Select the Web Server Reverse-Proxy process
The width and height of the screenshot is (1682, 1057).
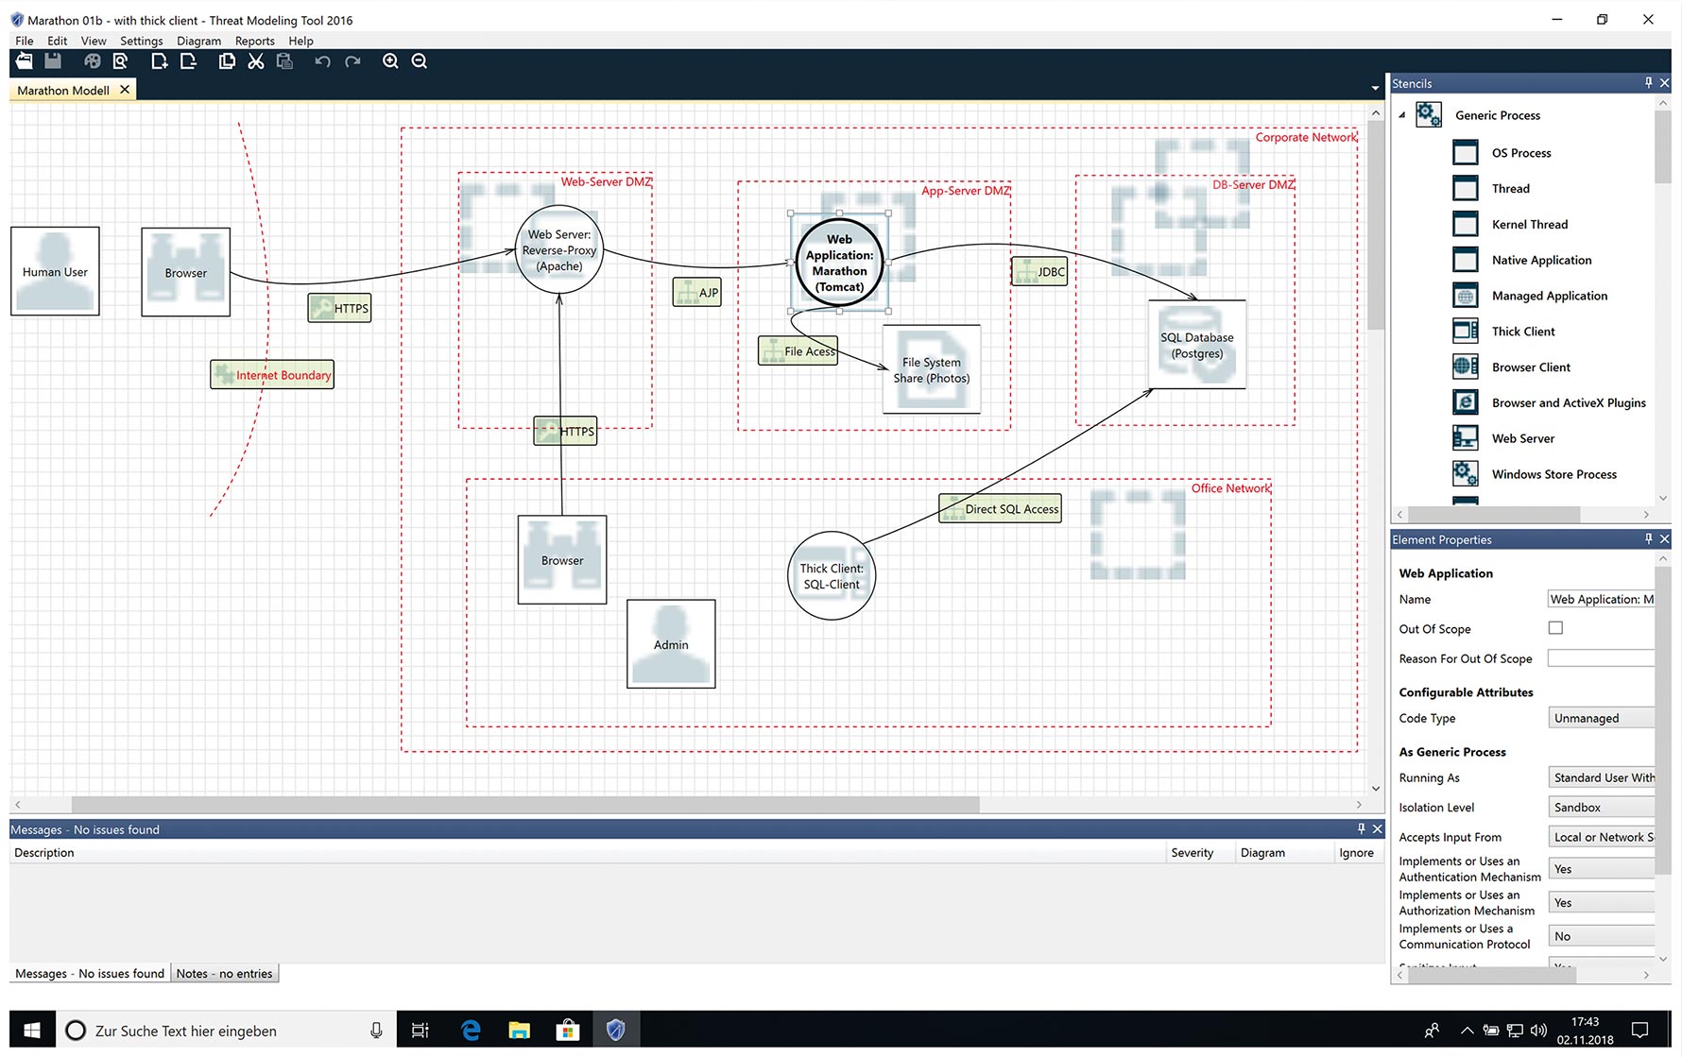[x=559, y=249]
